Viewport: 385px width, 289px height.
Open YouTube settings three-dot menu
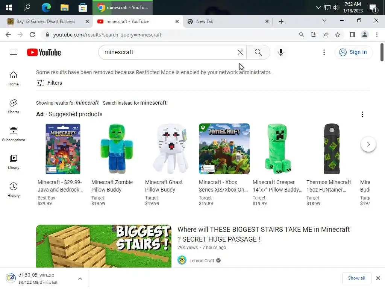click(324, 52)
